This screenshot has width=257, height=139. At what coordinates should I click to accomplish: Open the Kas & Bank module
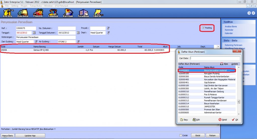(68, 13)
